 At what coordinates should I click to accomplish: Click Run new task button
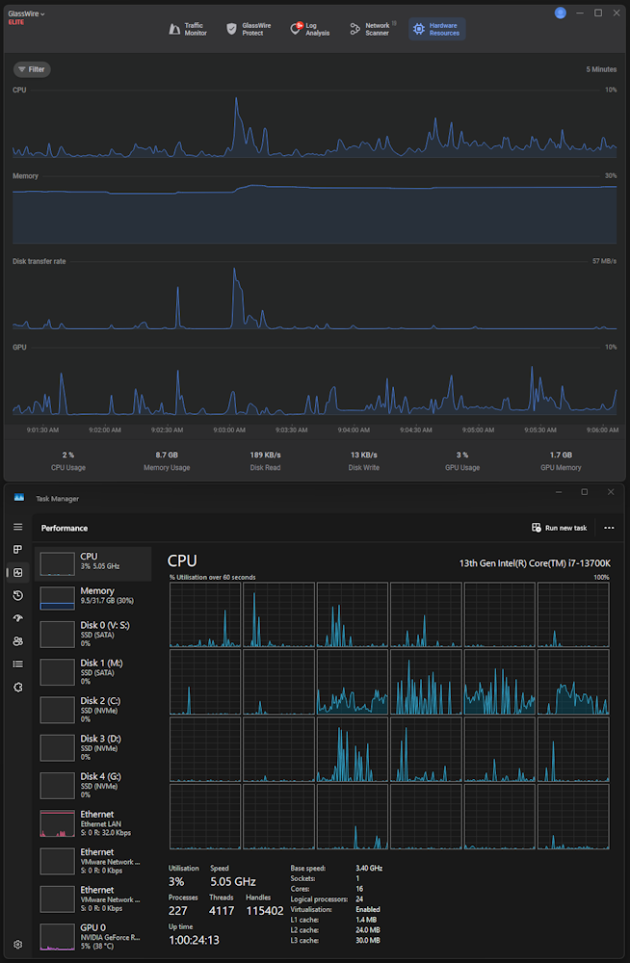click(560, 528)
